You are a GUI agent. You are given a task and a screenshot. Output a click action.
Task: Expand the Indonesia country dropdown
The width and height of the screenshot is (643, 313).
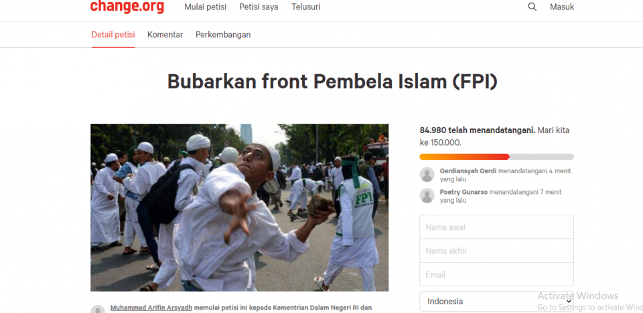coord(496,302)
